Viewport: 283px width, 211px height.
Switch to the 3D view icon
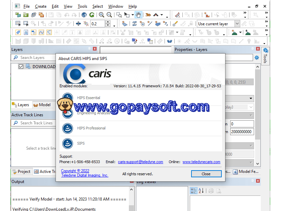tap(148, 15)
